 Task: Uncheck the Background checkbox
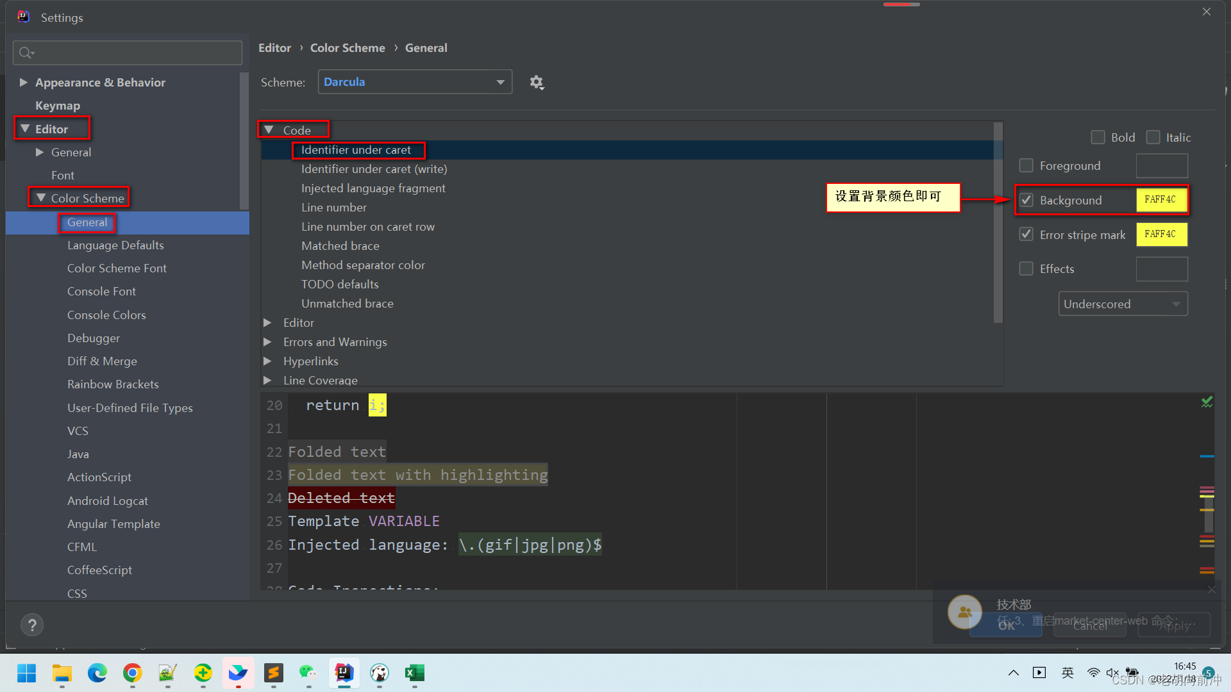pos(1026,200)
